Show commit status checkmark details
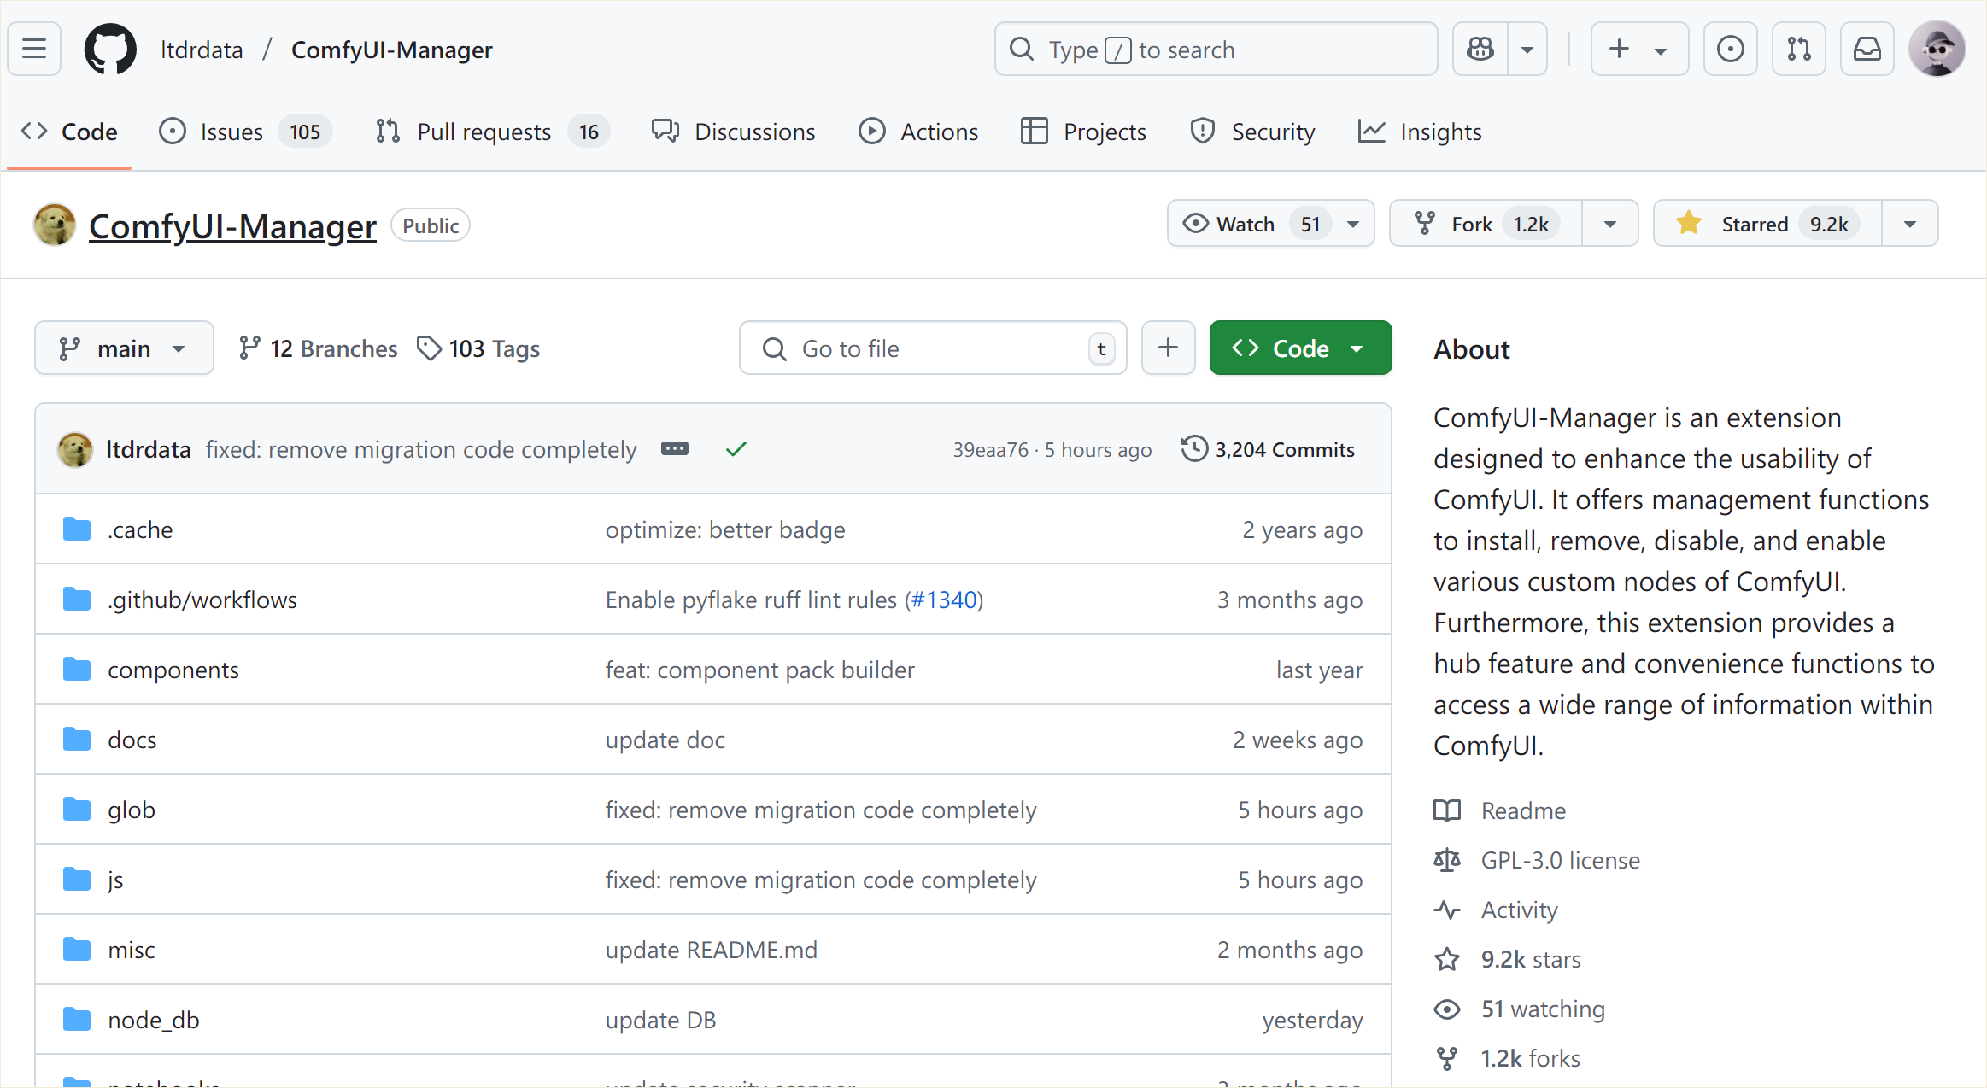The width and height of the screenshot is (1987, 1088). pos(736,449)
